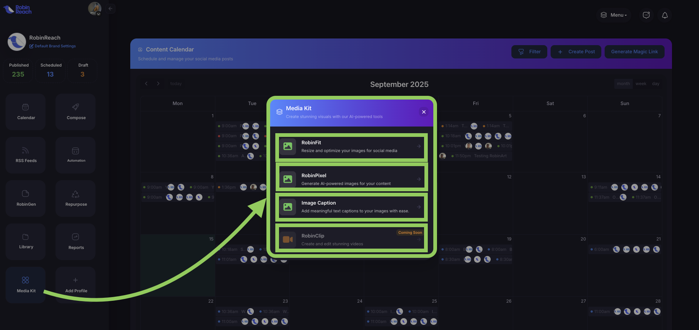Click Generate Magic Link button
Screen dimensions: 699x330
[634, 52]
